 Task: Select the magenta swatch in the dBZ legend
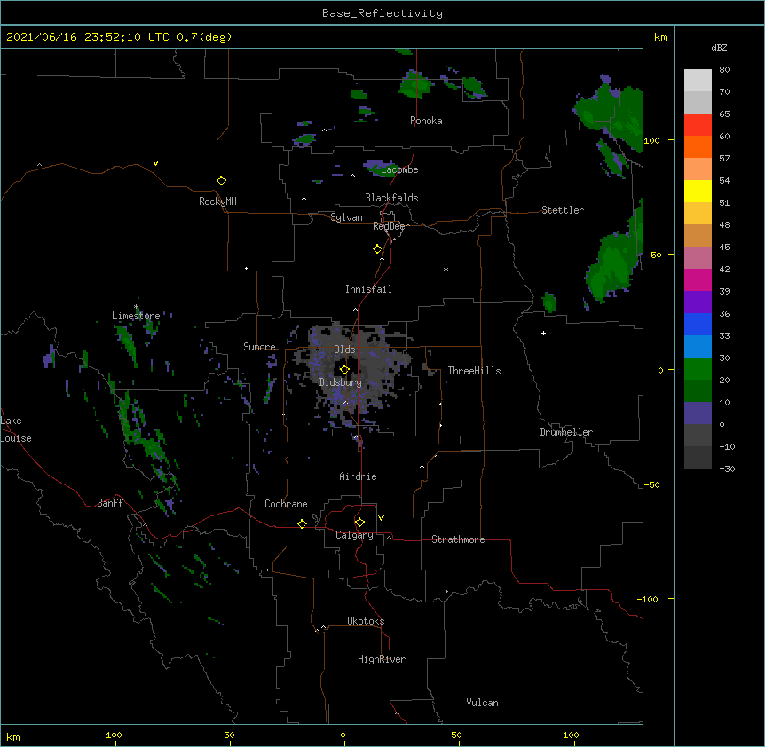698,279
